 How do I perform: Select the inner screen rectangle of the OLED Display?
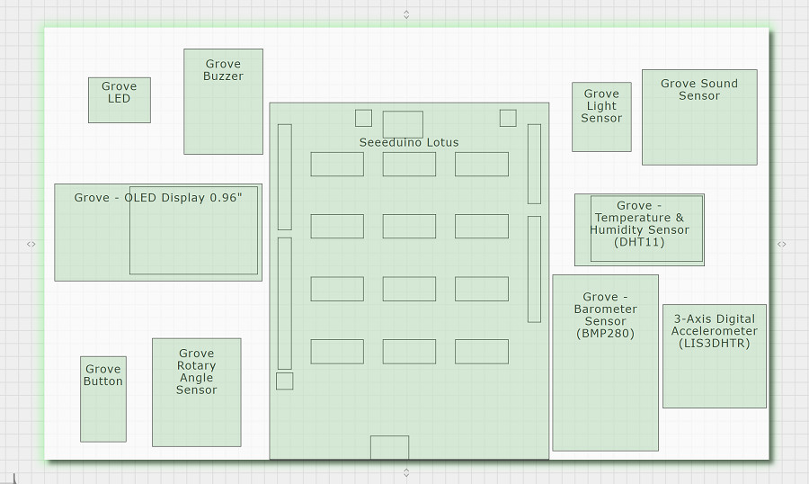193,230
